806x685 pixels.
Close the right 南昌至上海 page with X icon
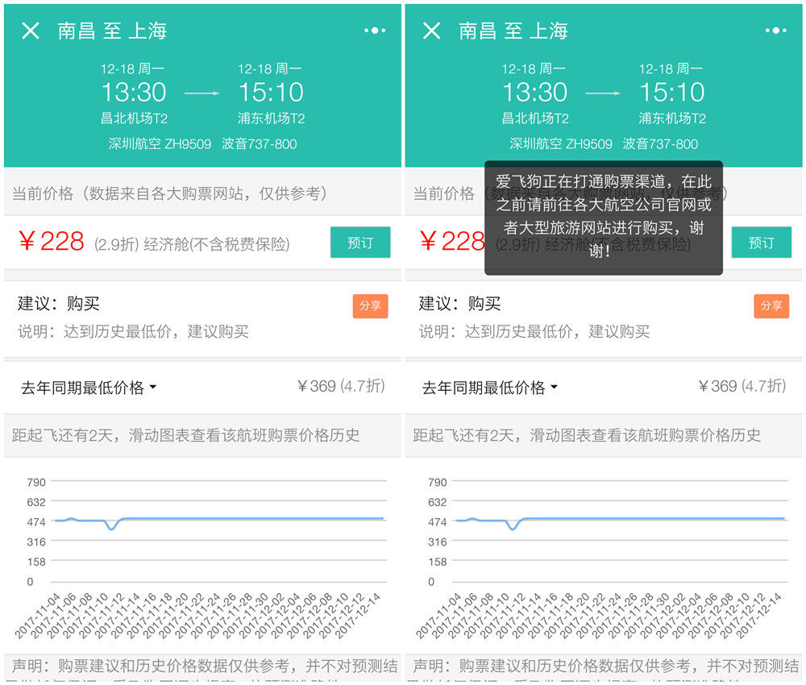tap(431, 31)
